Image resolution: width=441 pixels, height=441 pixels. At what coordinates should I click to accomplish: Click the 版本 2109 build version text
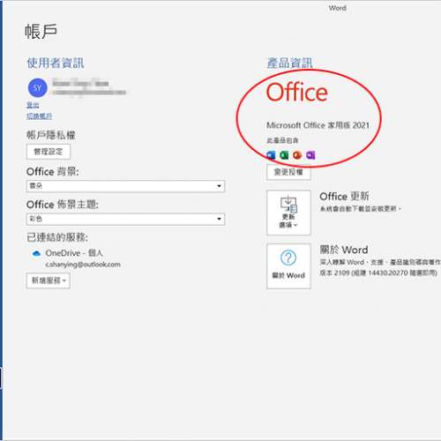pos(378,273)
